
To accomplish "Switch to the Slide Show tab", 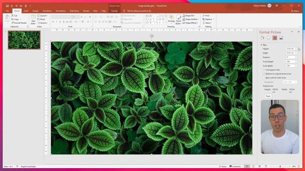I will [x=74, y=11].
